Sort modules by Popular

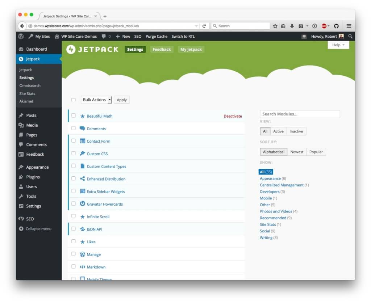(316, 152)
